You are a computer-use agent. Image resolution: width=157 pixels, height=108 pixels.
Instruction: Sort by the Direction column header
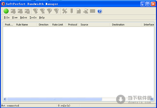pos(43,25)
